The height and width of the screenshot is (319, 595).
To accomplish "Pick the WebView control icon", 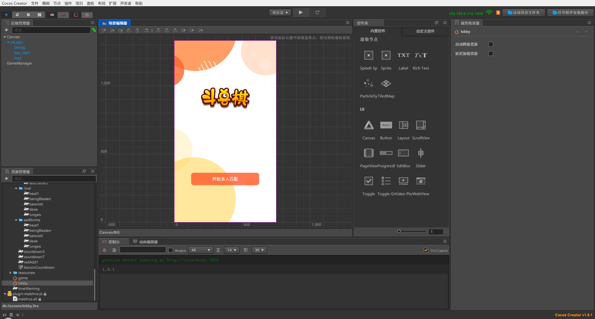I will (421, 181).
